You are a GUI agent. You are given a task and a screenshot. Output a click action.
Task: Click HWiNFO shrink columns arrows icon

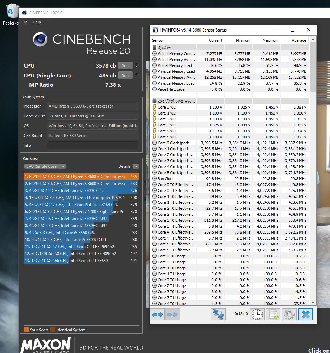point(173,314)
